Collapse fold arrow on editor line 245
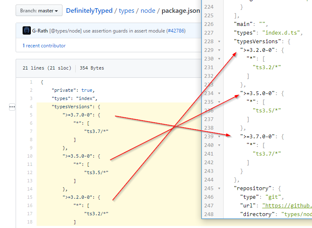 point(219,188)
